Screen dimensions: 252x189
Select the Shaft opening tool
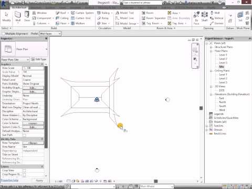[x=204, y=17]
